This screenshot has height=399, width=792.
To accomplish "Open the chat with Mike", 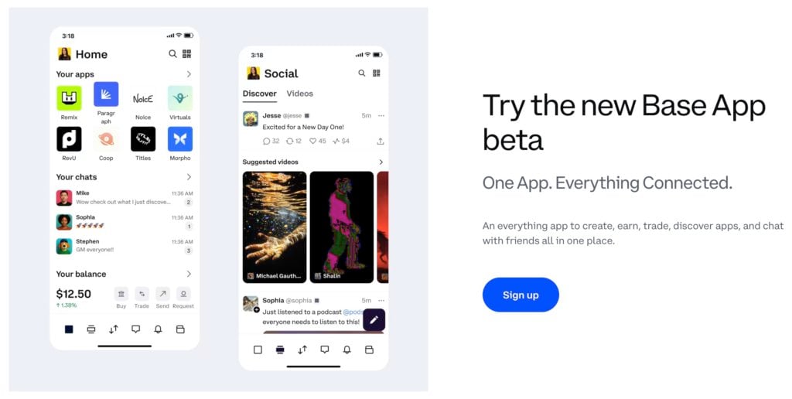I will coord(125,197).
